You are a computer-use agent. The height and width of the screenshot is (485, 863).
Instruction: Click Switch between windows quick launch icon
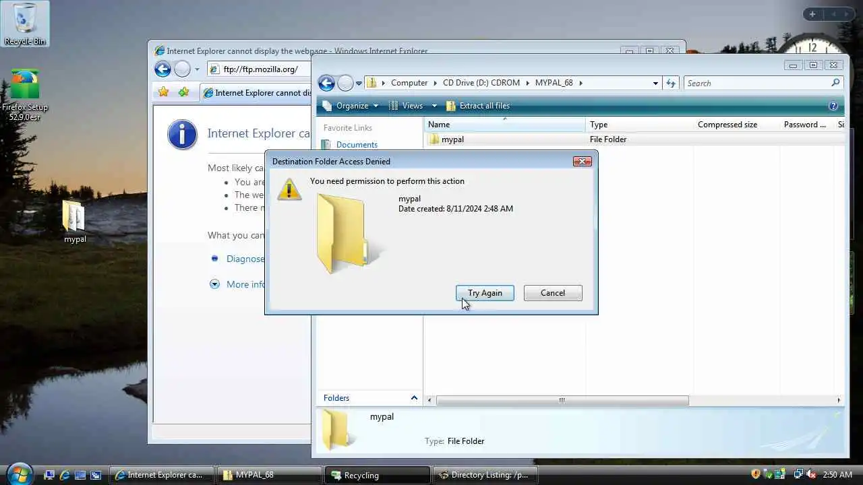point(96,475)
